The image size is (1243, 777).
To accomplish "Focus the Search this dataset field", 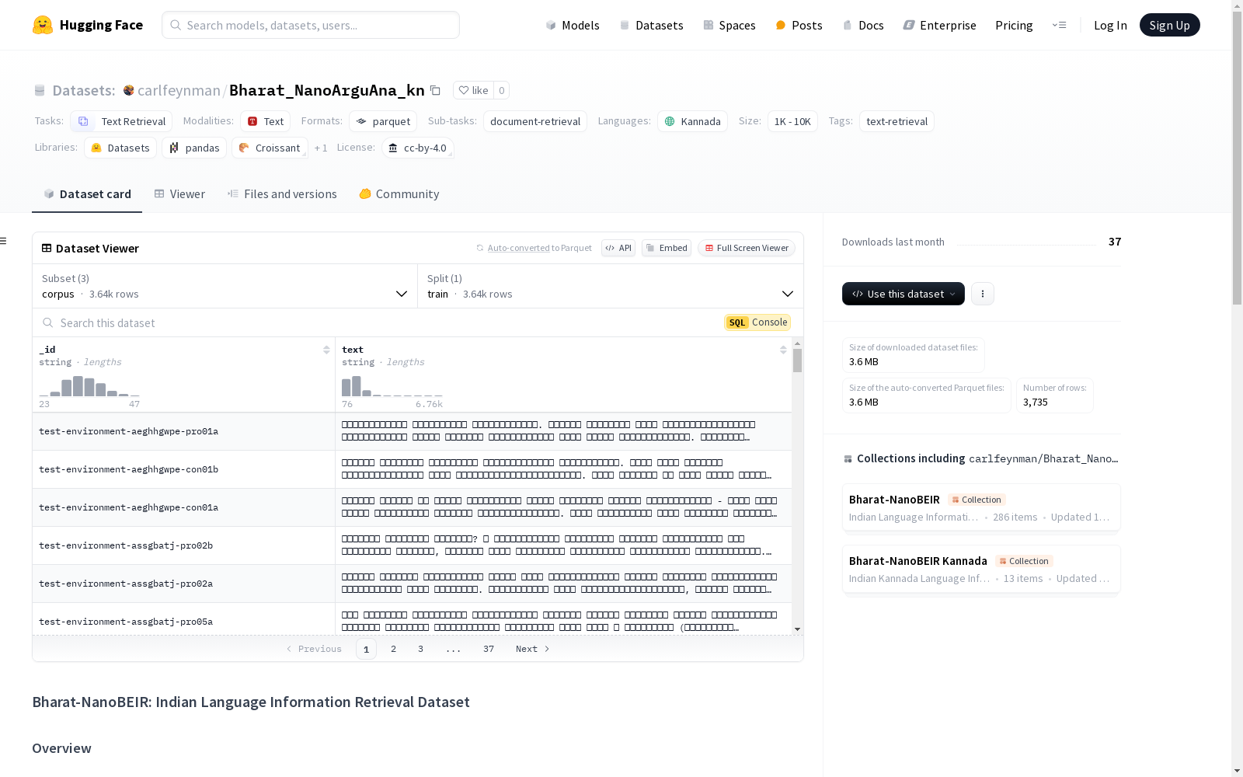I will click(x=377, y=322).
